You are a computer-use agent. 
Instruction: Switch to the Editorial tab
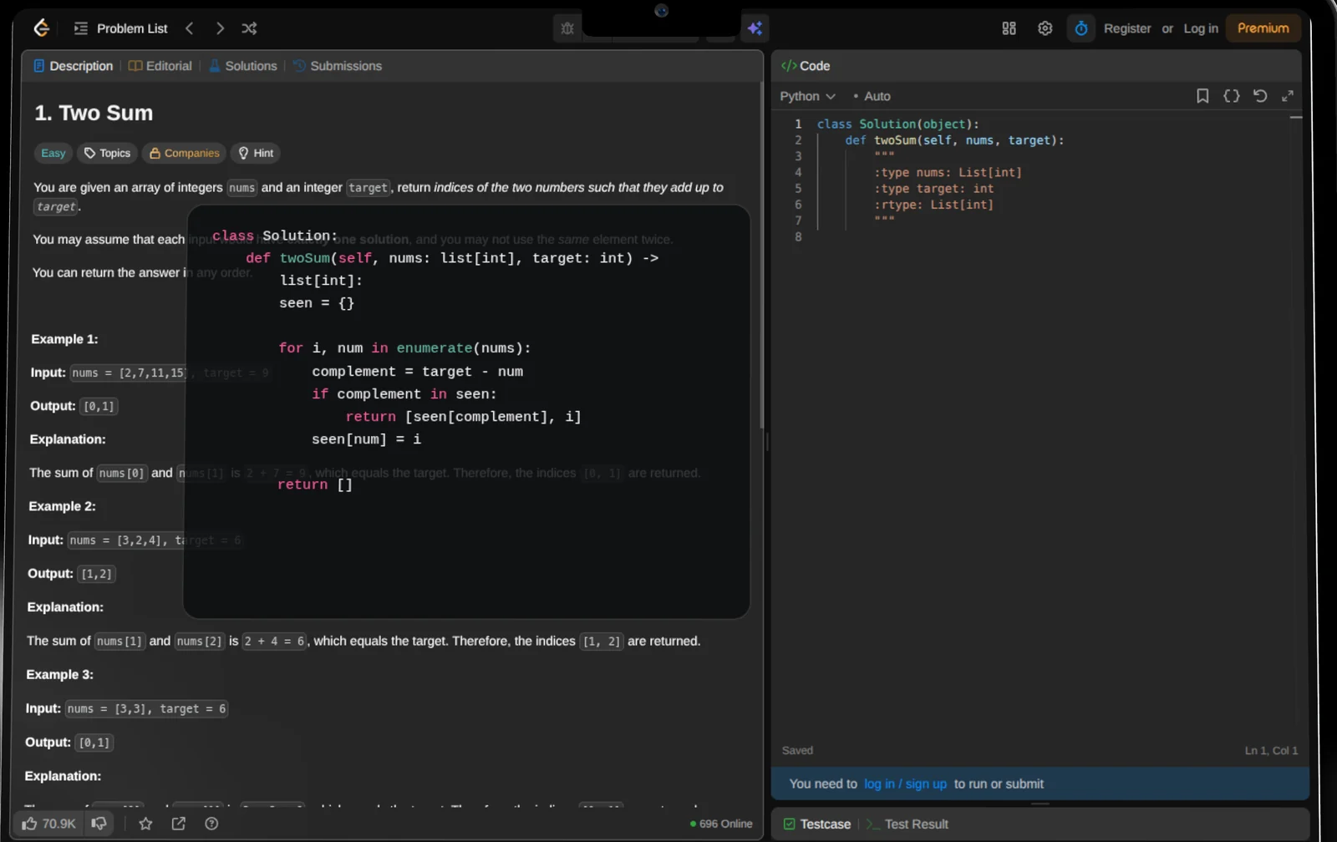160,66
